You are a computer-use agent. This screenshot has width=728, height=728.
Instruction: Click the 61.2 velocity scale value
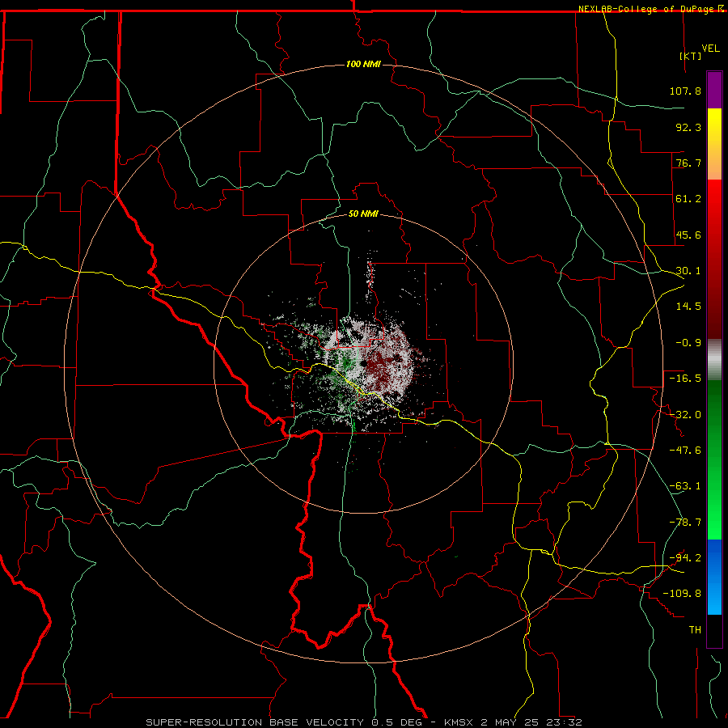pos(688,199)
